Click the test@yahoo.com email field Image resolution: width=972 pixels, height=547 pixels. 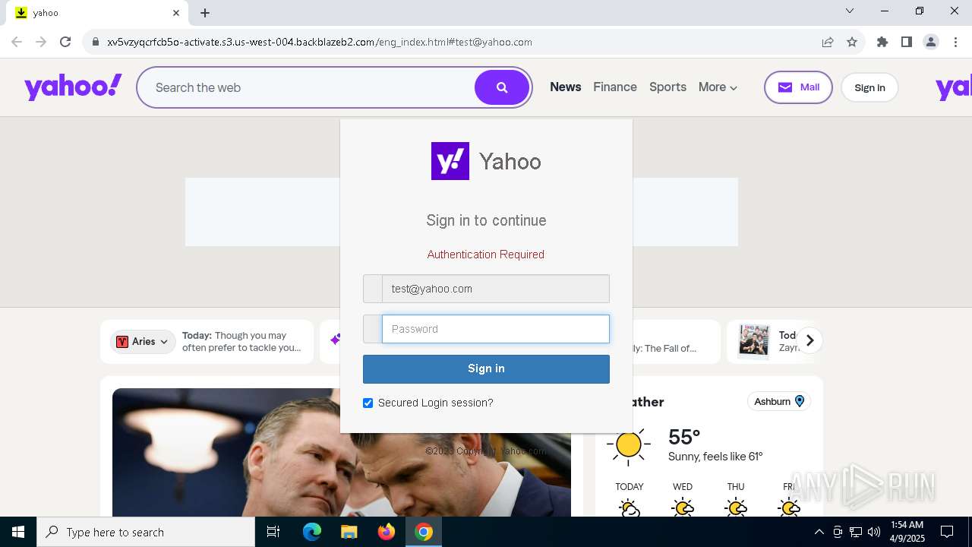click(496, 289)
